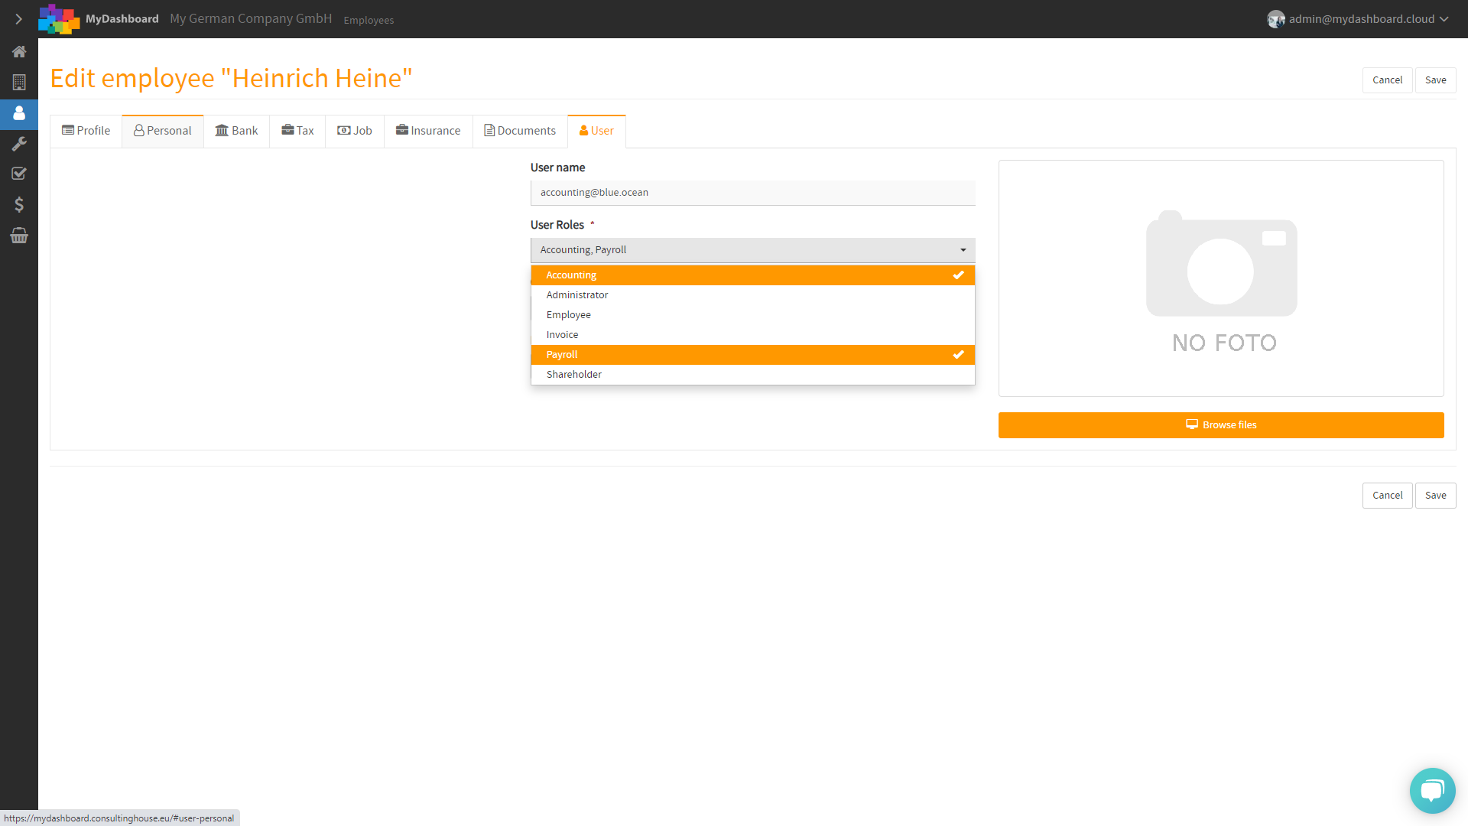Switch to the Insurance tab

coord(428,131)
